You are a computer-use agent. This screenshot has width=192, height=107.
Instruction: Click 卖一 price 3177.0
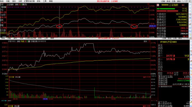click(170, 56)
